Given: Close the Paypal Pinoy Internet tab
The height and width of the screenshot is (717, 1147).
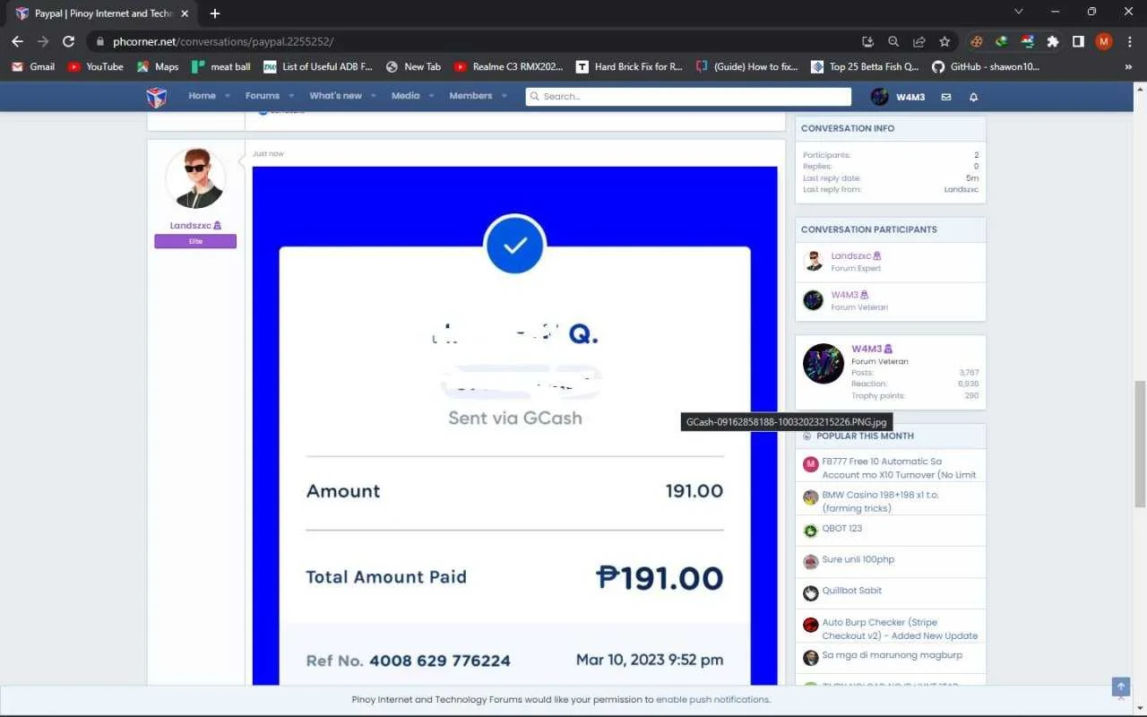Looking at the screenshot, I should point(185,13).
